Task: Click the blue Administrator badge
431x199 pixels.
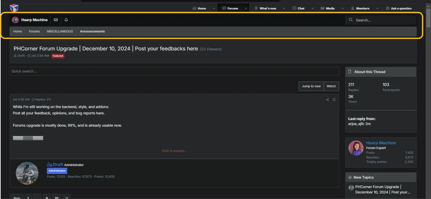Action: (x=57, y=171)
